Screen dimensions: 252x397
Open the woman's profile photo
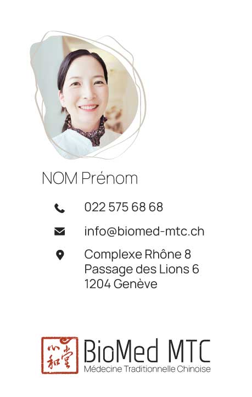85,96
